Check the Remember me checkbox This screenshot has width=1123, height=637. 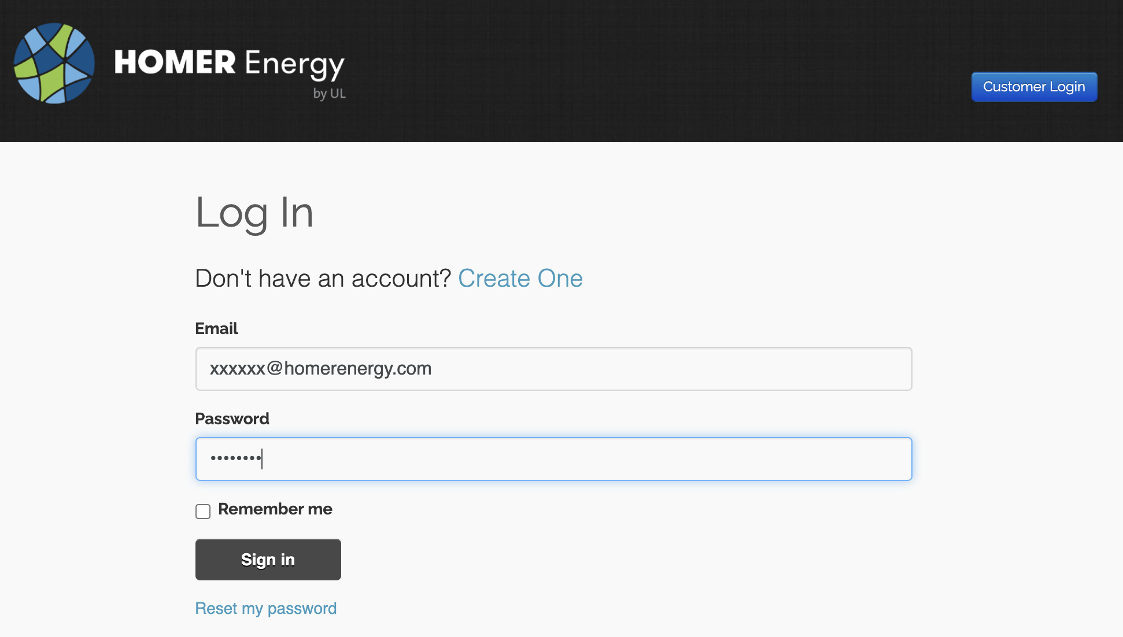click(x=202, y=511)
